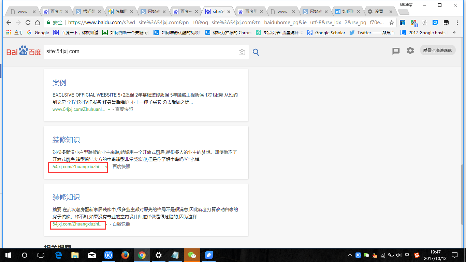Open the Baidu messages chat icon
466x262 pixels.
coord(396,51)
